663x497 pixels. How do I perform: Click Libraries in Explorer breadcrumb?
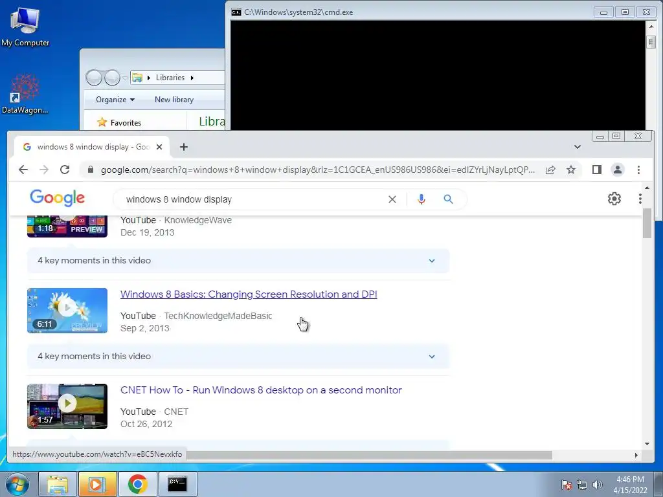coord(170,78)
